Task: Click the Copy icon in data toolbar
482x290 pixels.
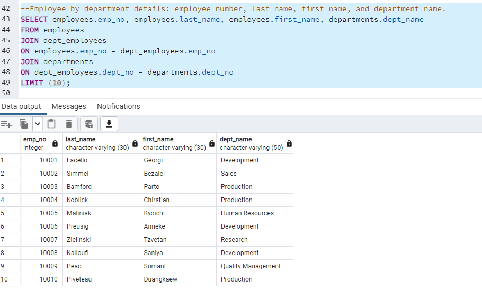Action: [x=24, y=124]
